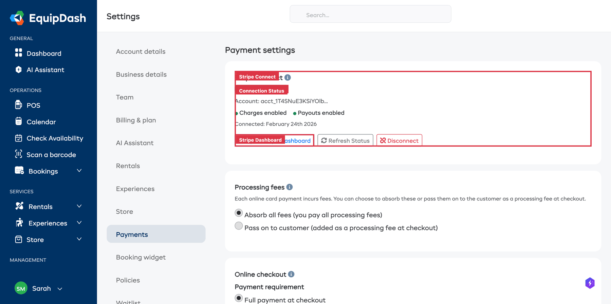Click the Calendar icon in sidebar
Screen dimensions: 611x304
tap(19, 121)
